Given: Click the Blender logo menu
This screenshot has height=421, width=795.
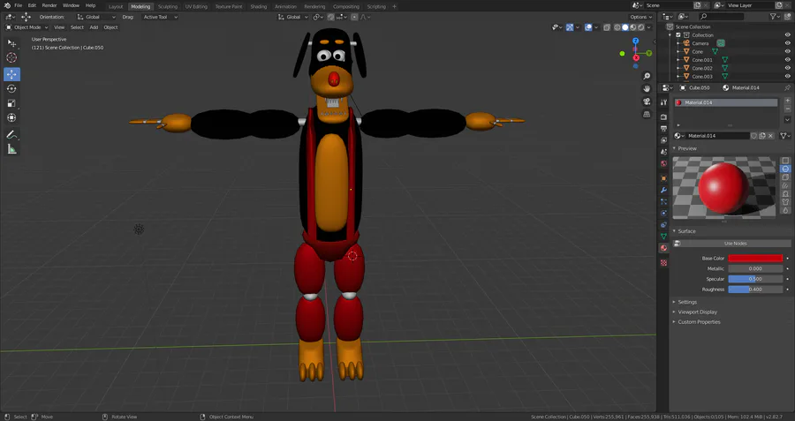Looking at the screenshot, I should click(6, 5).
